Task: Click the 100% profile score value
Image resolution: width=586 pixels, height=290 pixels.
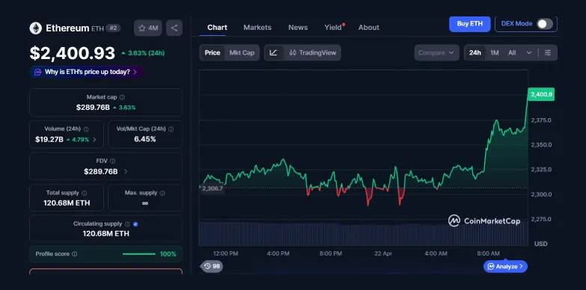Action: (168, 254)
